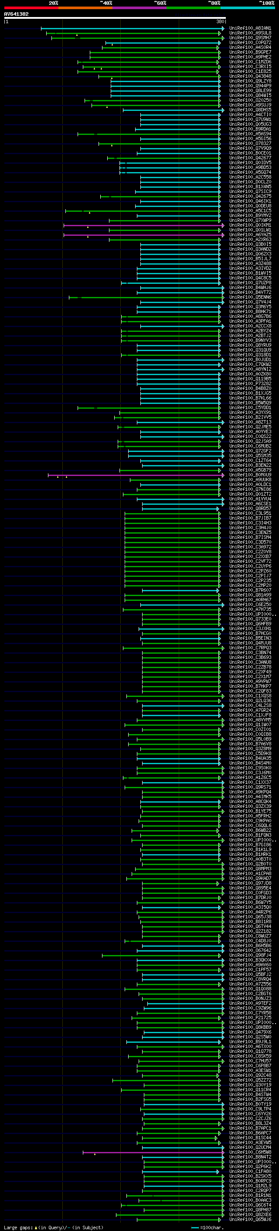Screen dimensions: 279x1231
Task: Click the cyan ~100% identity legend segment
Action: tap(248, 8)
